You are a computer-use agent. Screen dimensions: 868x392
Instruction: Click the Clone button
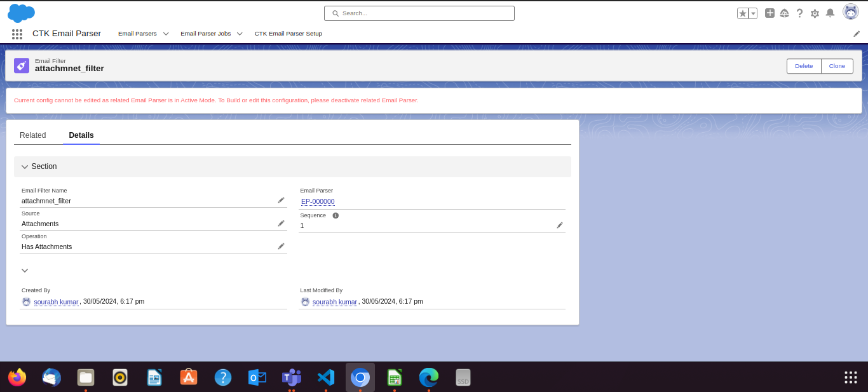pos(837,66)
